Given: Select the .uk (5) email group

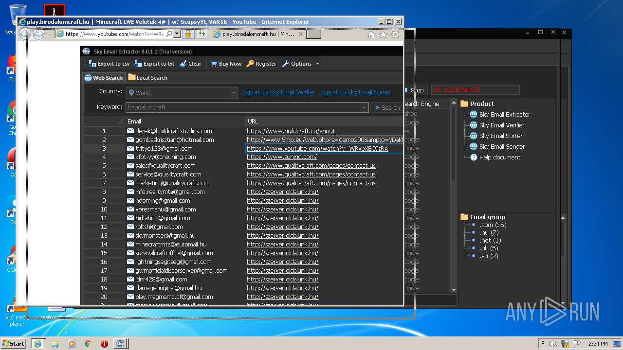Looking at the screenshot, I should [489, 248].
